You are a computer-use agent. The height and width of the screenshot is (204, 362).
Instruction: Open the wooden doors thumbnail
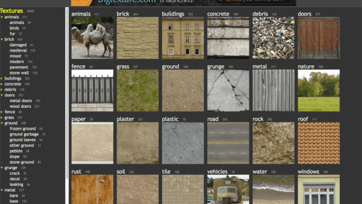(x=318, y=38)
